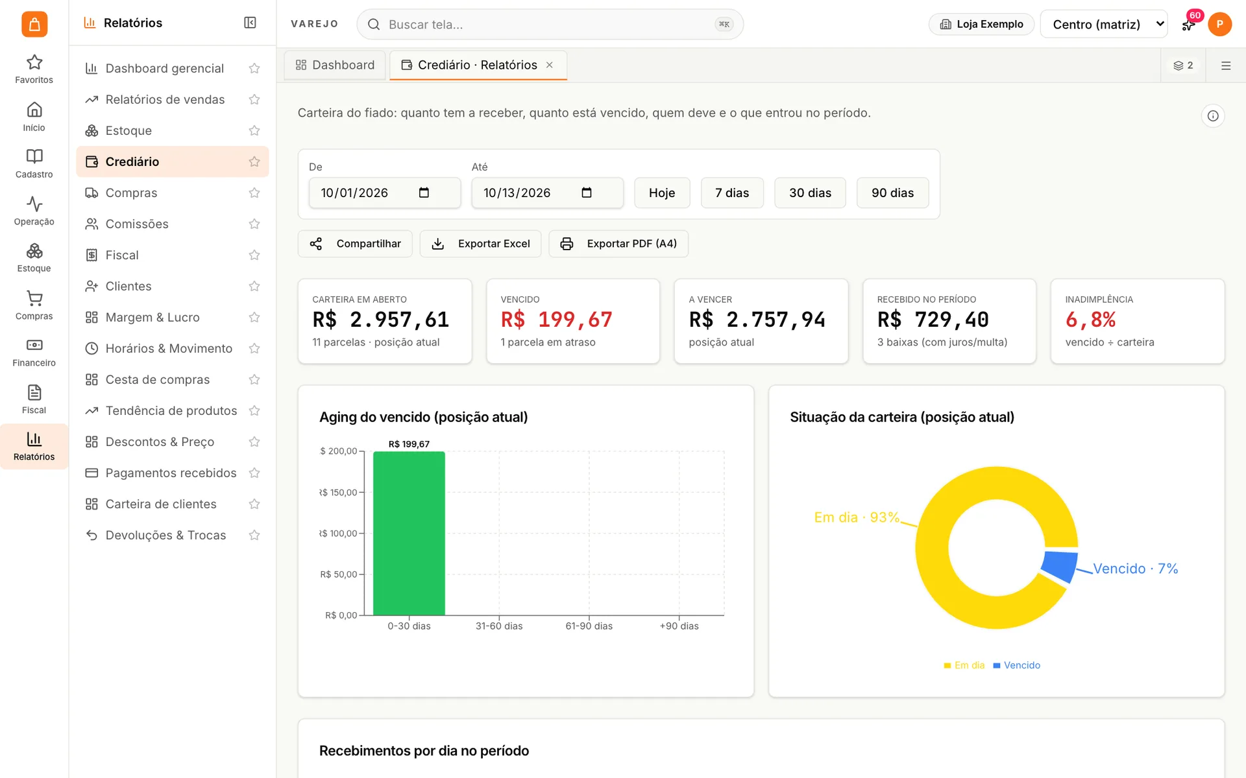The width and height of the screenshot is (1246, 778).
Task: Collapse the Relatórios sidebar panel
Action: (x=250, y=23)
